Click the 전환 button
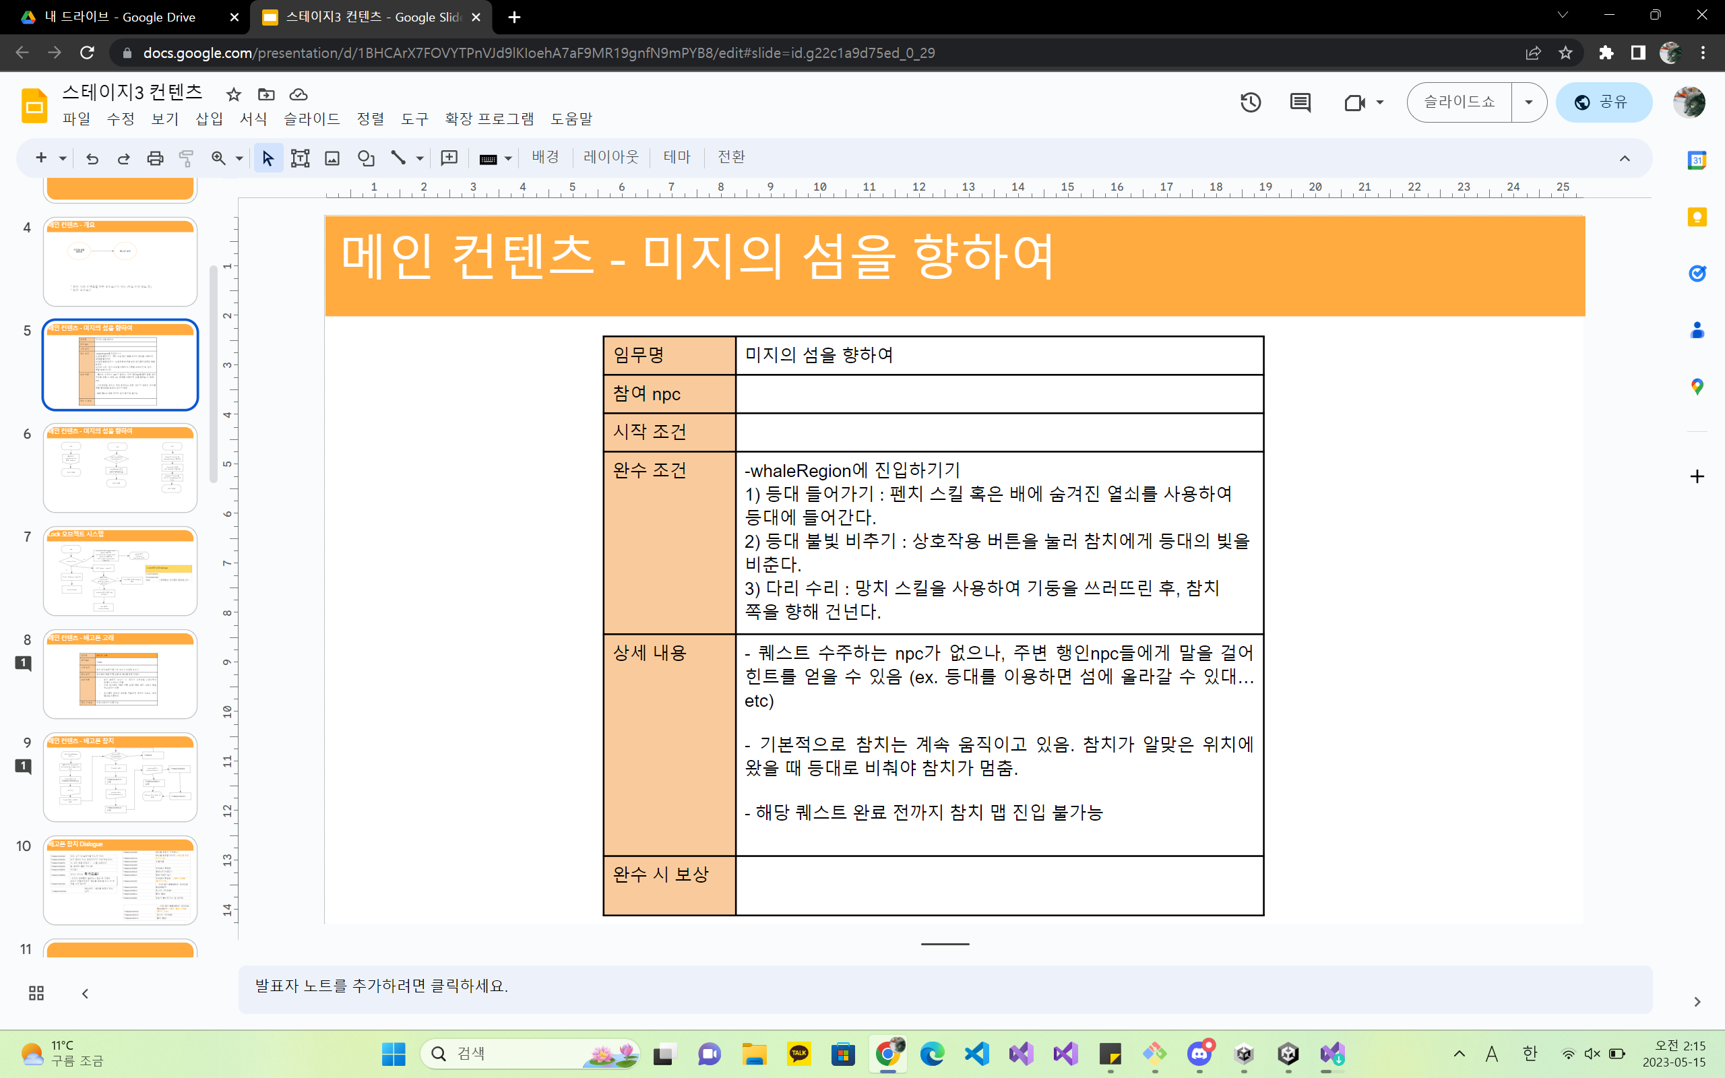The height and width of the screenshot is (1078, 1725). (x=731, y=157)
